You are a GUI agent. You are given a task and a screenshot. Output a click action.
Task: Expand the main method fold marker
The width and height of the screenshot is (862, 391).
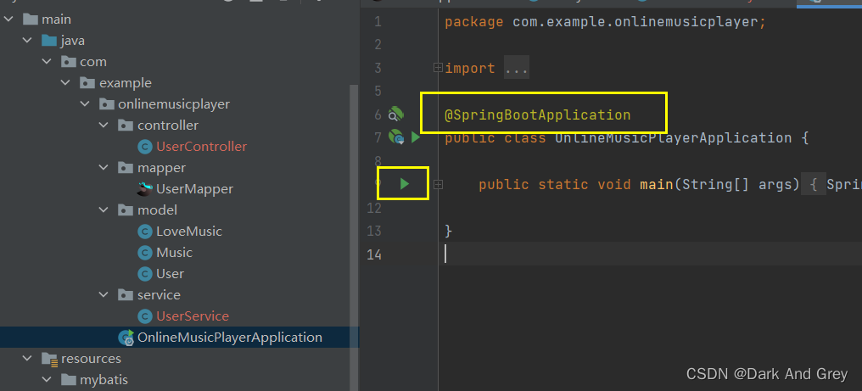pyautogui.click(x=438, y=185)
